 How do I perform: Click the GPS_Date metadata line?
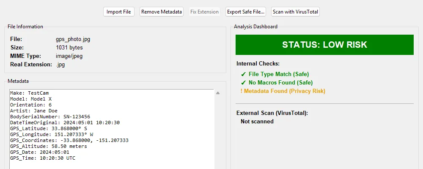point(40,152)
